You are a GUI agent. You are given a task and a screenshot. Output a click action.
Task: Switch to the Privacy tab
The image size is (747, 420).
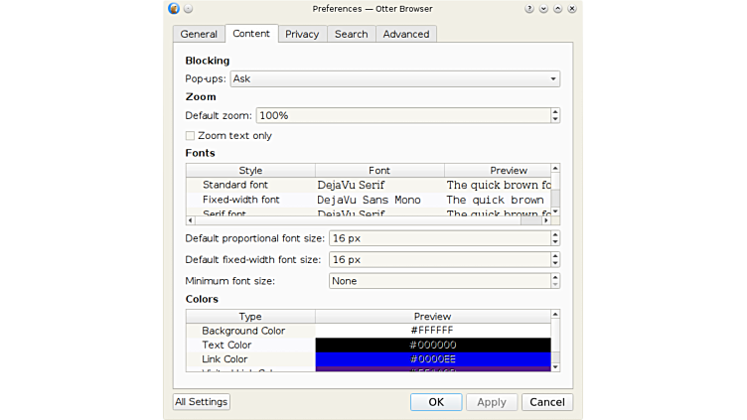(x=302, y=34)
